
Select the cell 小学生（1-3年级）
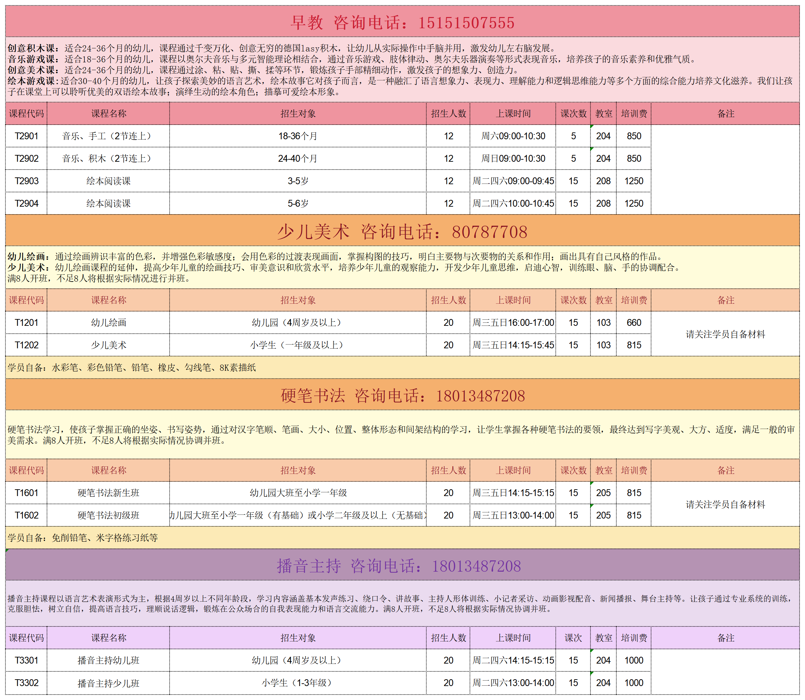(x=298, y=683)
